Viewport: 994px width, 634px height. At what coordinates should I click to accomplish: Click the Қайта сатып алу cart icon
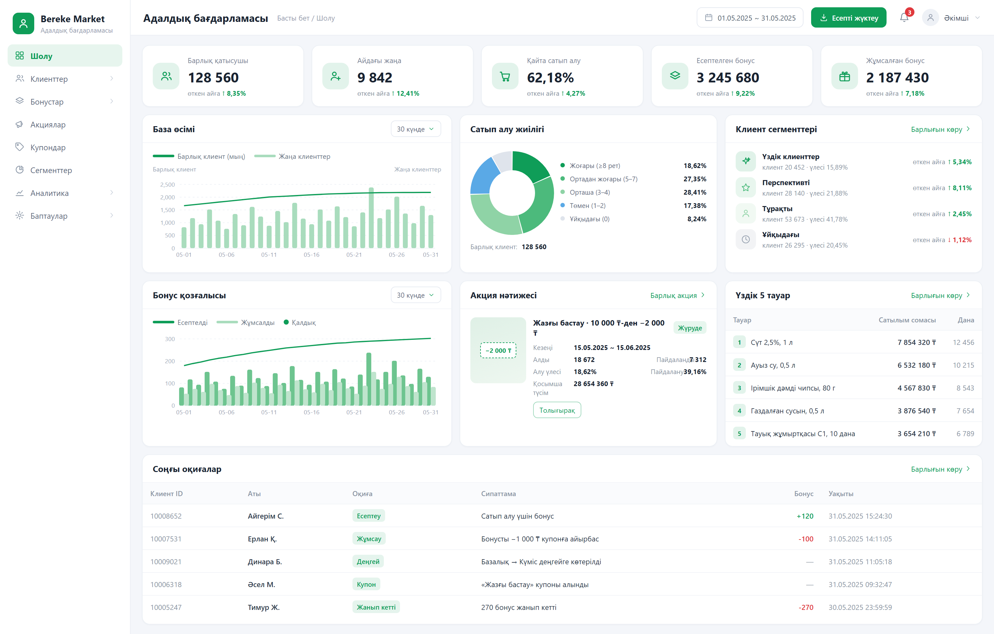[x=505, y=76]
